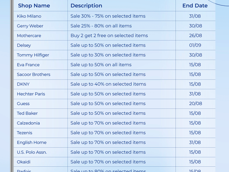Open the Ted Baker shop entry

tap(27, 113)
